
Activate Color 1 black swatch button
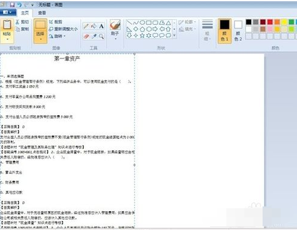coord(225,31)
